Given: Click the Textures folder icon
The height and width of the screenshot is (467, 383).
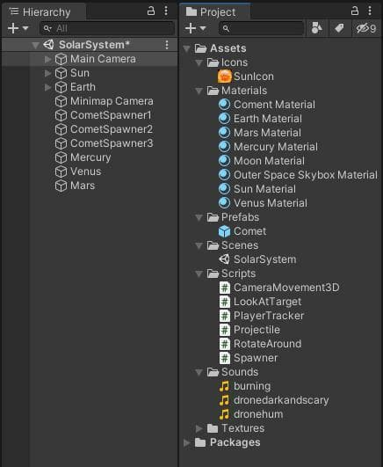Looking at the screenshot, I should coord(213,428).
